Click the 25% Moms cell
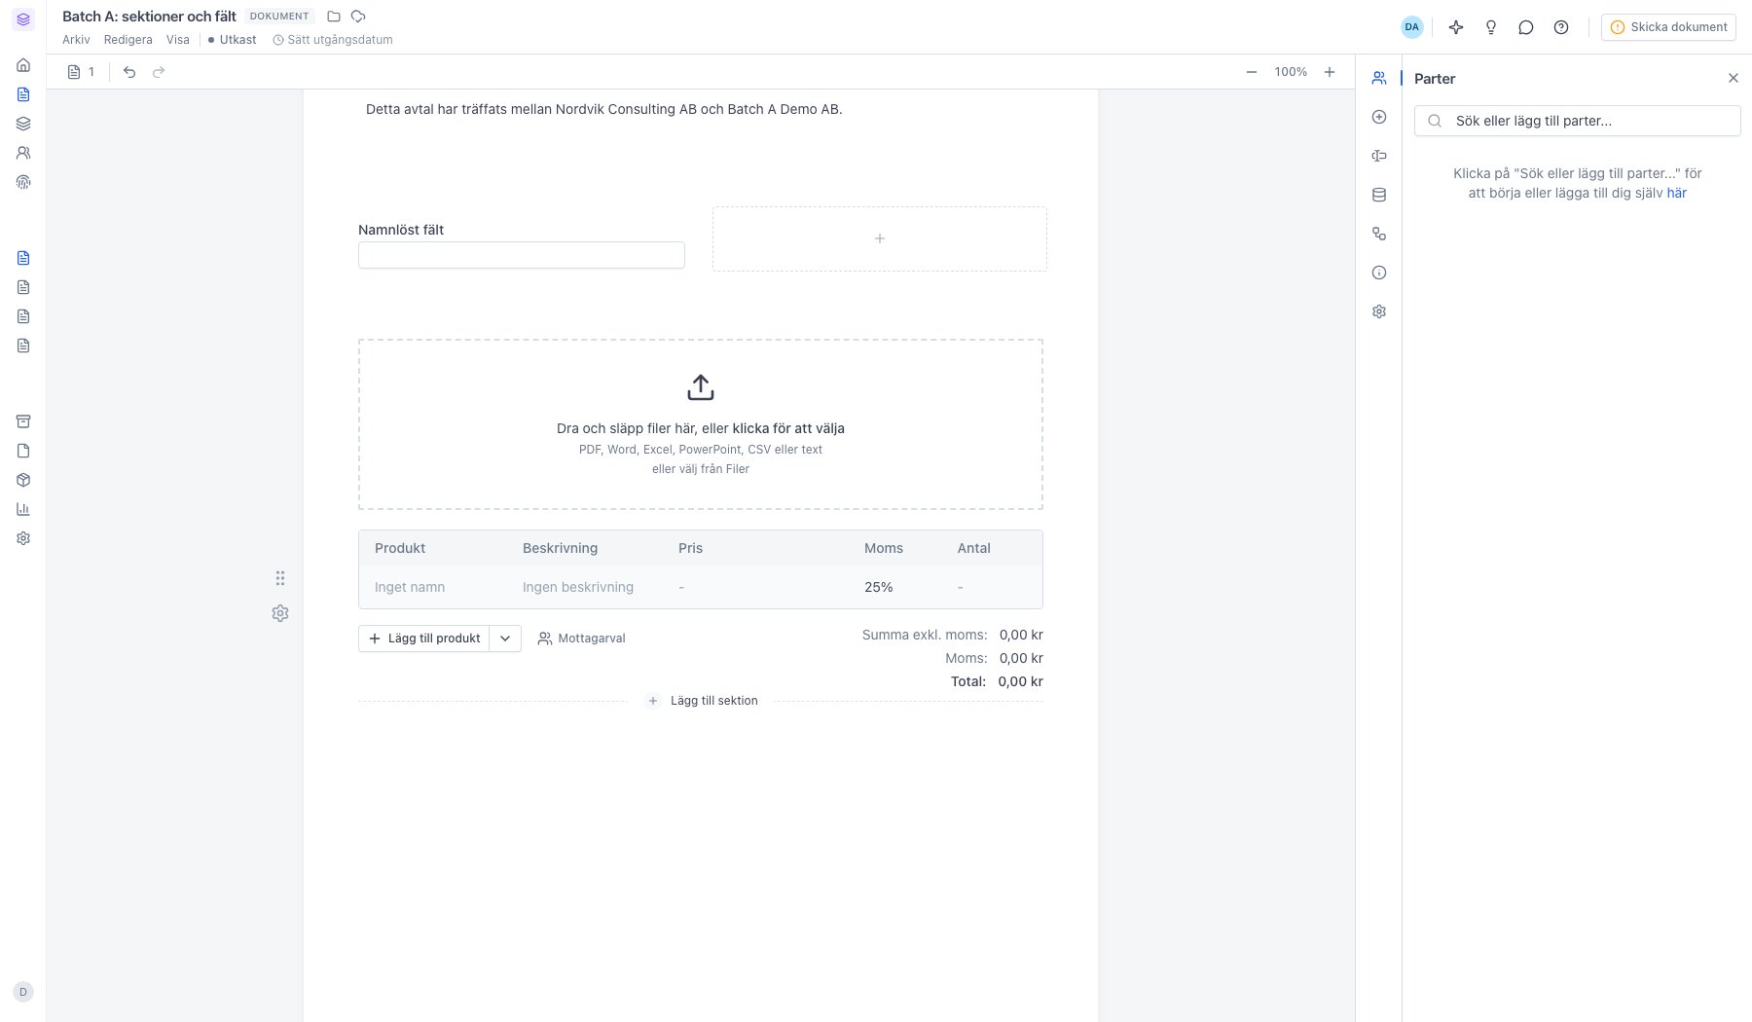1752x1022 pixels. pos(878,587)
